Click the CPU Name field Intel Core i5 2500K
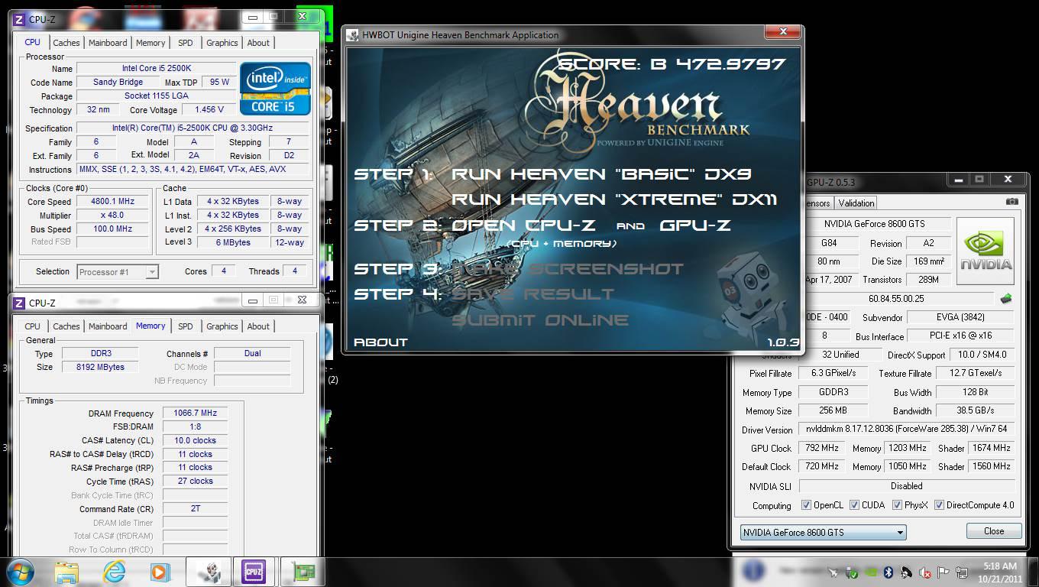This screenshot has width=1039, height=587. coord(156,69)
